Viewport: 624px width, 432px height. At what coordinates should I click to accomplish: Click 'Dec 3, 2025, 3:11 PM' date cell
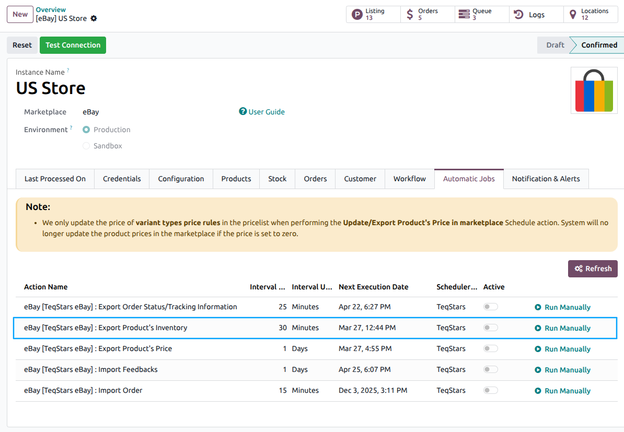(373, 390)
